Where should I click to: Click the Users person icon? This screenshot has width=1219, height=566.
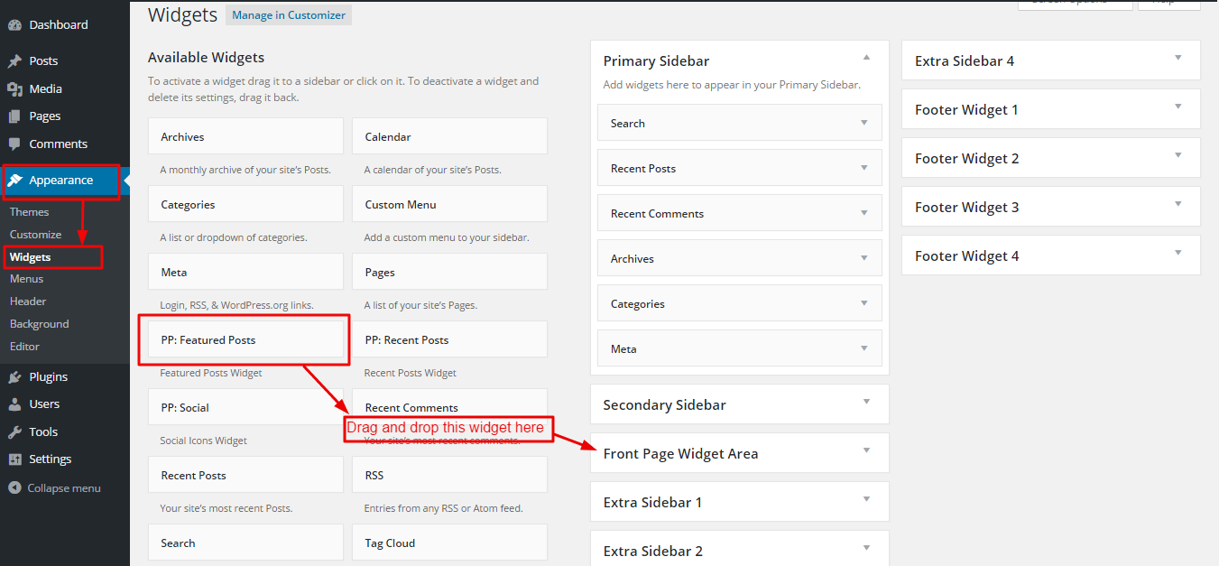click(x=14, y=404)
